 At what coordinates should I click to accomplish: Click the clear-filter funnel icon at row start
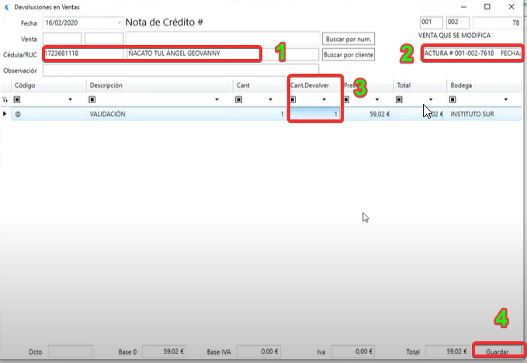pyautogui.click(x=5, y=99)
